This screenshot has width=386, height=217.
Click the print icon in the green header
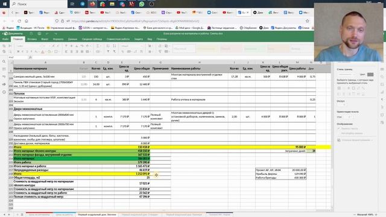(39, 34)
